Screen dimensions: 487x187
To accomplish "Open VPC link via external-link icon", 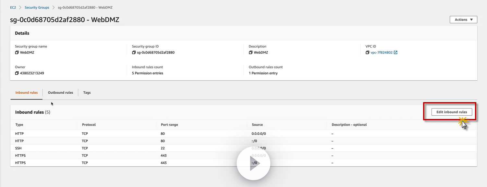I will [396, 53].
